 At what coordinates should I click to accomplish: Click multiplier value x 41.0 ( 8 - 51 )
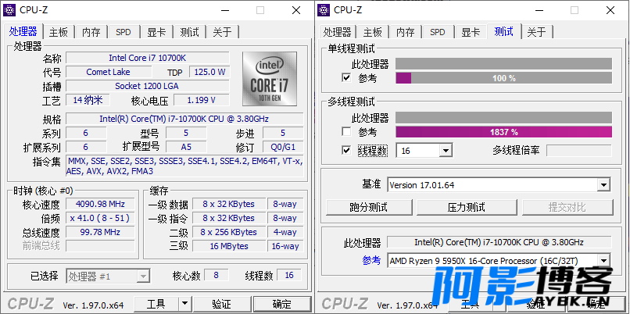[x=100, y=218]
